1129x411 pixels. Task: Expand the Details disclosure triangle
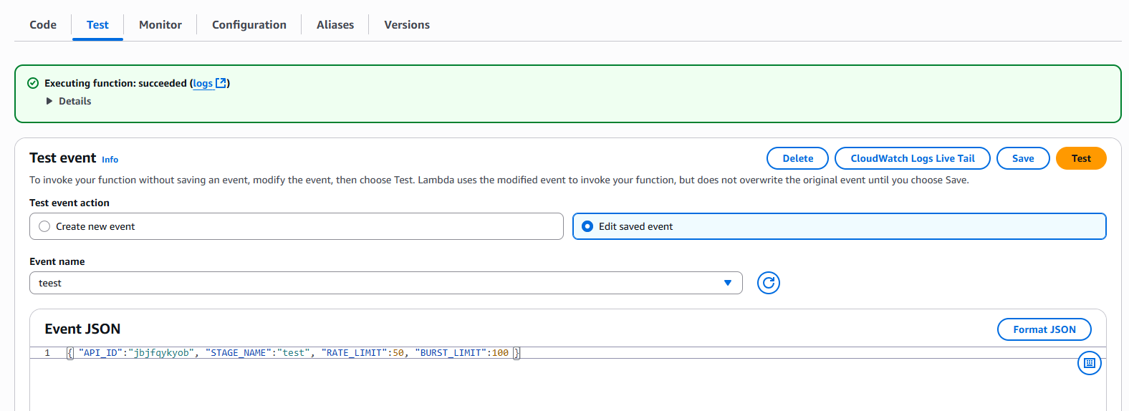(x=49, y=101)
